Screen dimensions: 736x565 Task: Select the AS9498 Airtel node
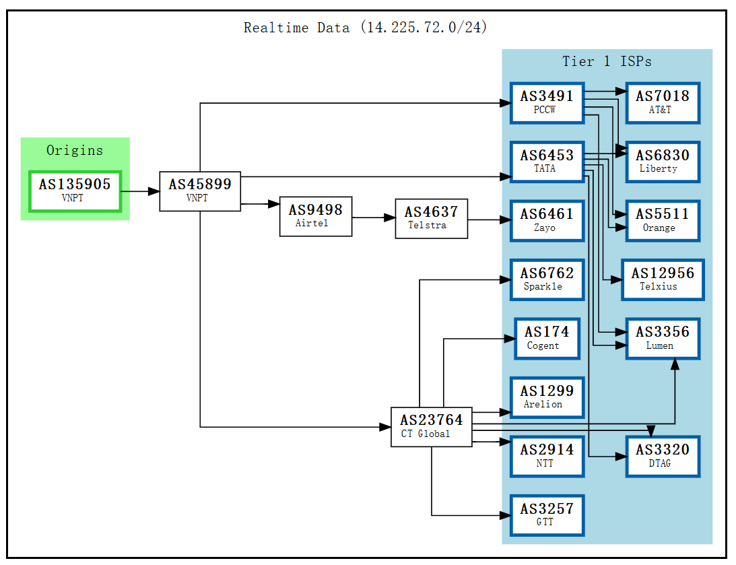(315, 216)
